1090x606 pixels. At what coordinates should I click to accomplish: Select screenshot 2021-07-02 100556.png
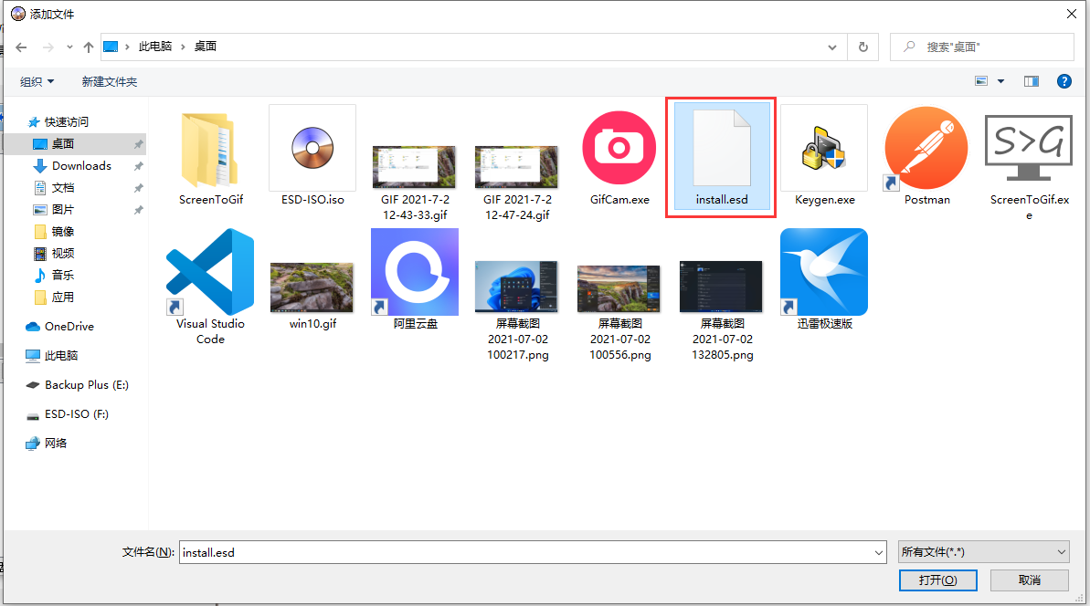[x=619, y=312]
